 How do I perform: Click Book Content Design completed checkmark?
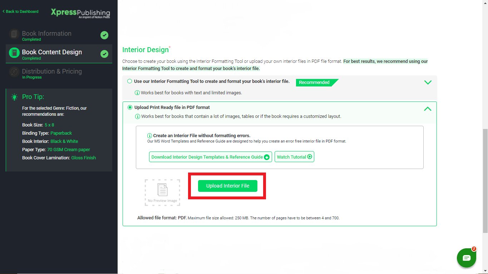click(x=104, y=54)
